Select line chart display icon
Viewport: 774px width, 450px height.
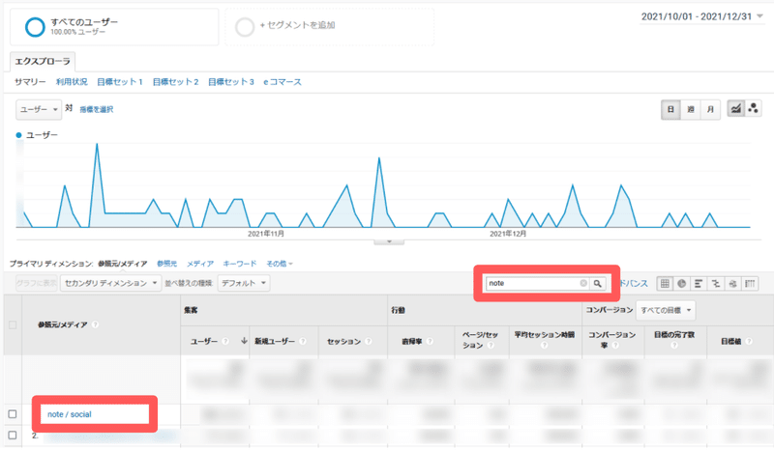pos(736,109)
